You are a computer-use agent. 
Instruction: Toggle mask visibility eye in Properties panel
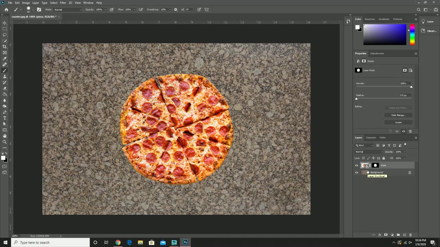(x=404, y=131)
